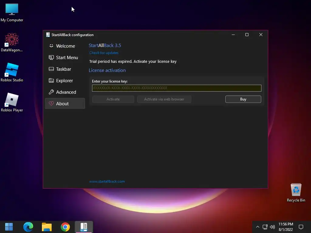Click the StartAllBack taskbar button
311x233 pixels.
84,227
